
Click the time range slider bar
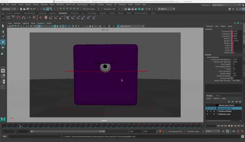[x=68, y=131]
